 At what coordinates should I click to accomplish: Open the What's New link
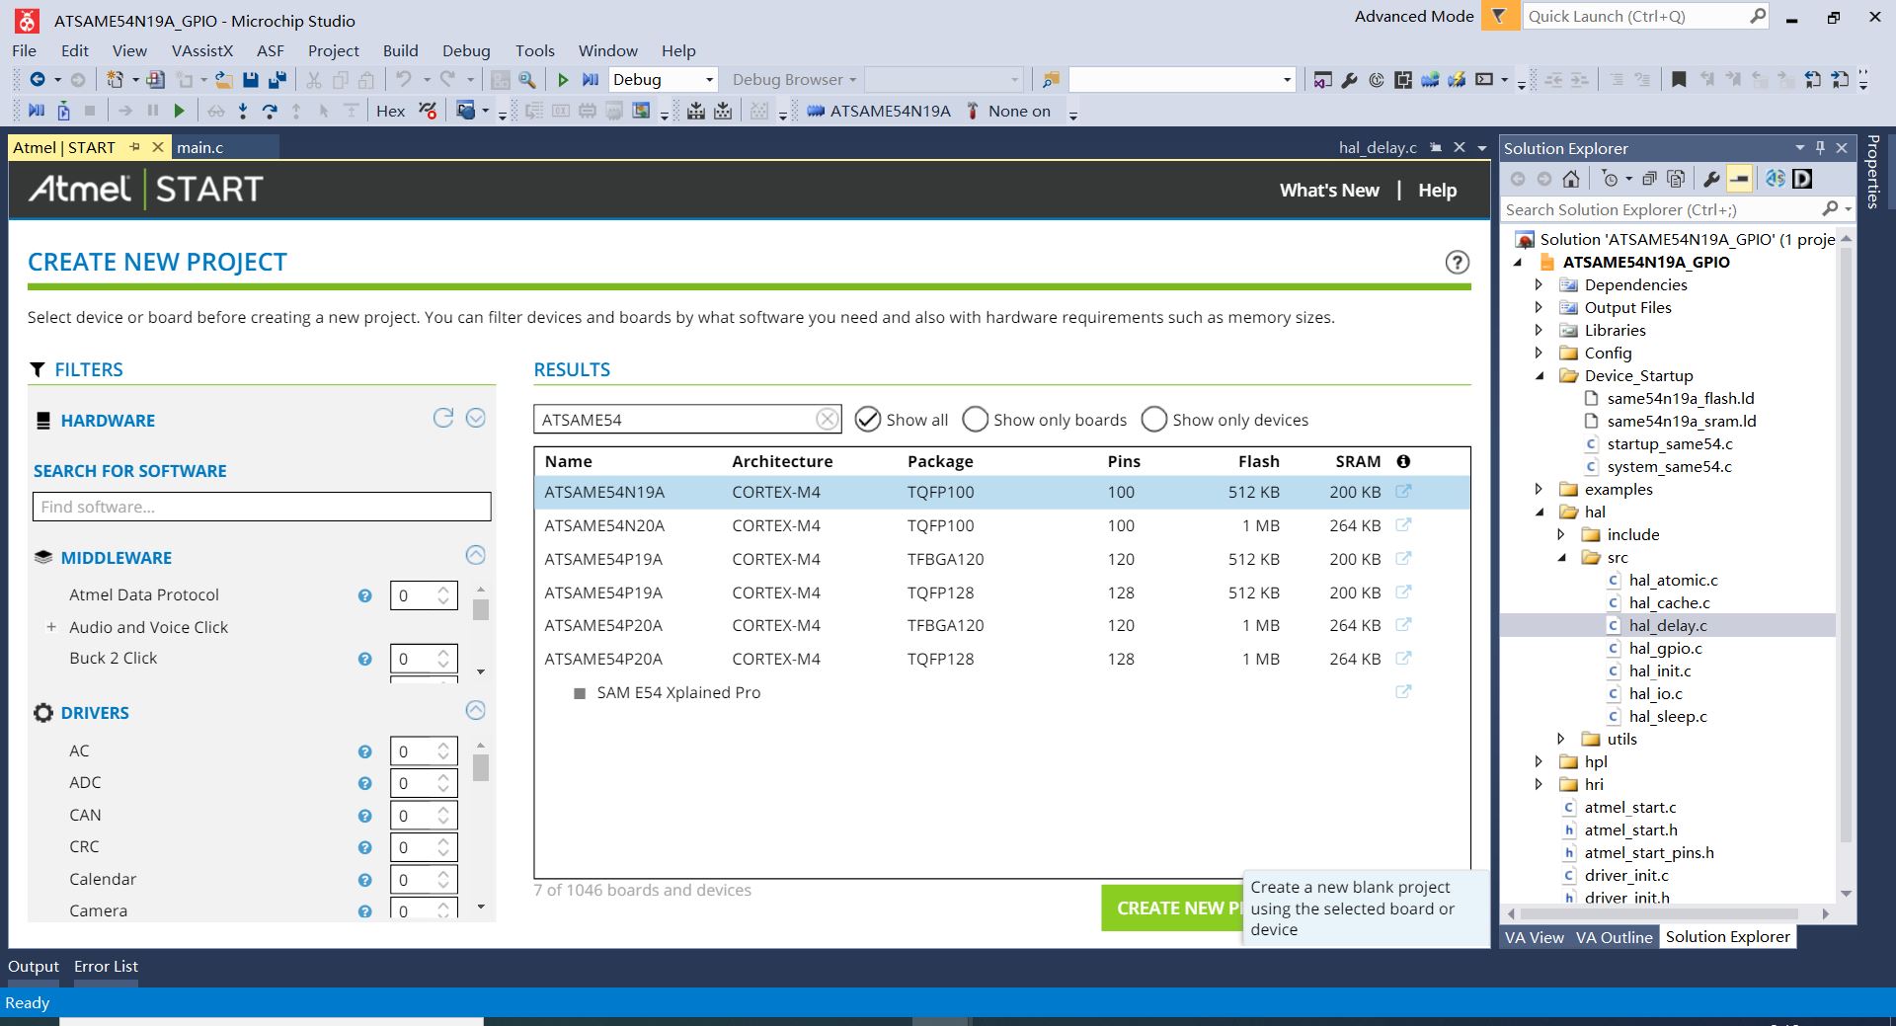click(1329, 191)
